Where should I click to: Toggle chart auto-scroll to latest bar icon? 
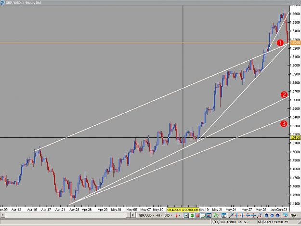pyautogui.click(x=186, y=215)
